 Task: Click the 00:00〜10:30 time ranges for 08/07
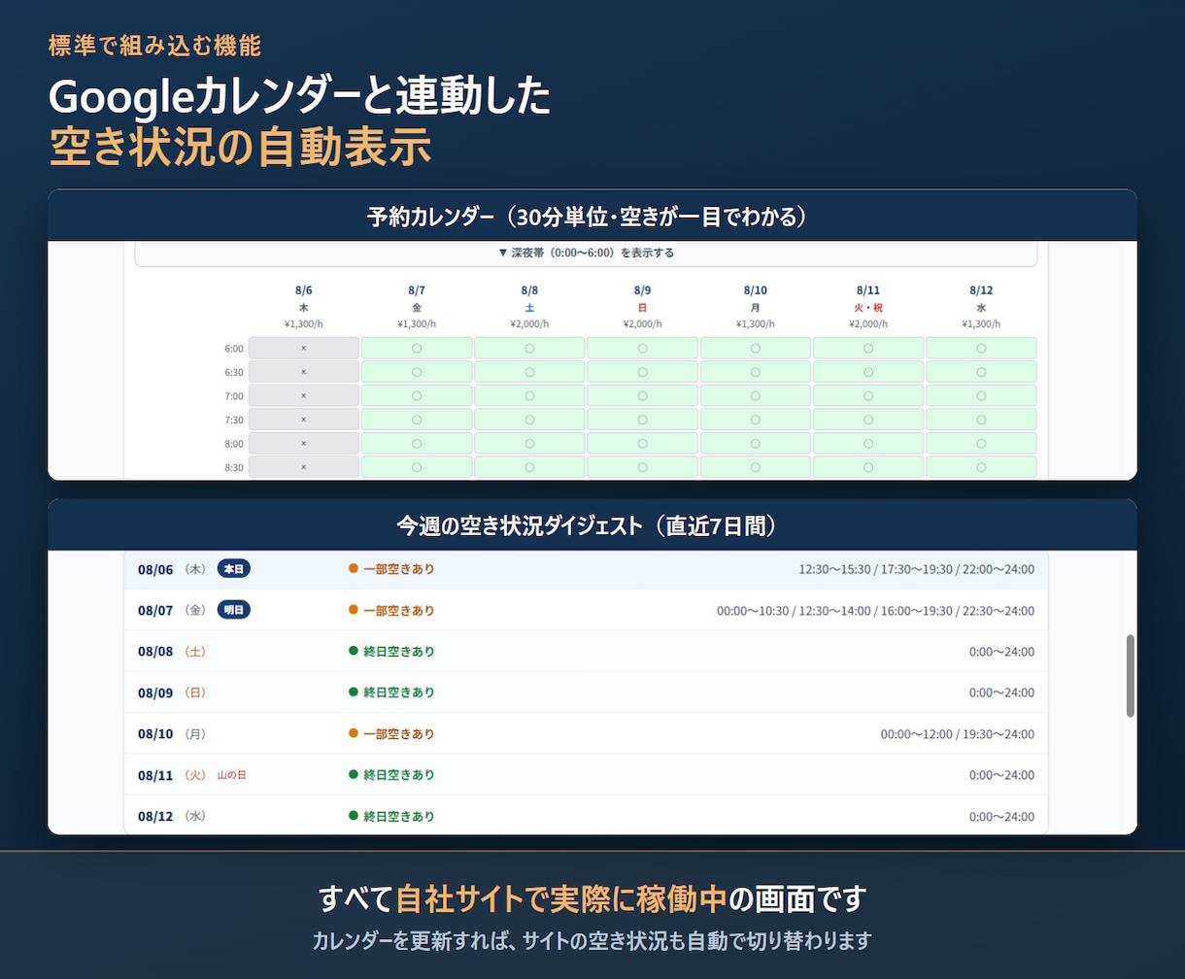coord(875,611)
